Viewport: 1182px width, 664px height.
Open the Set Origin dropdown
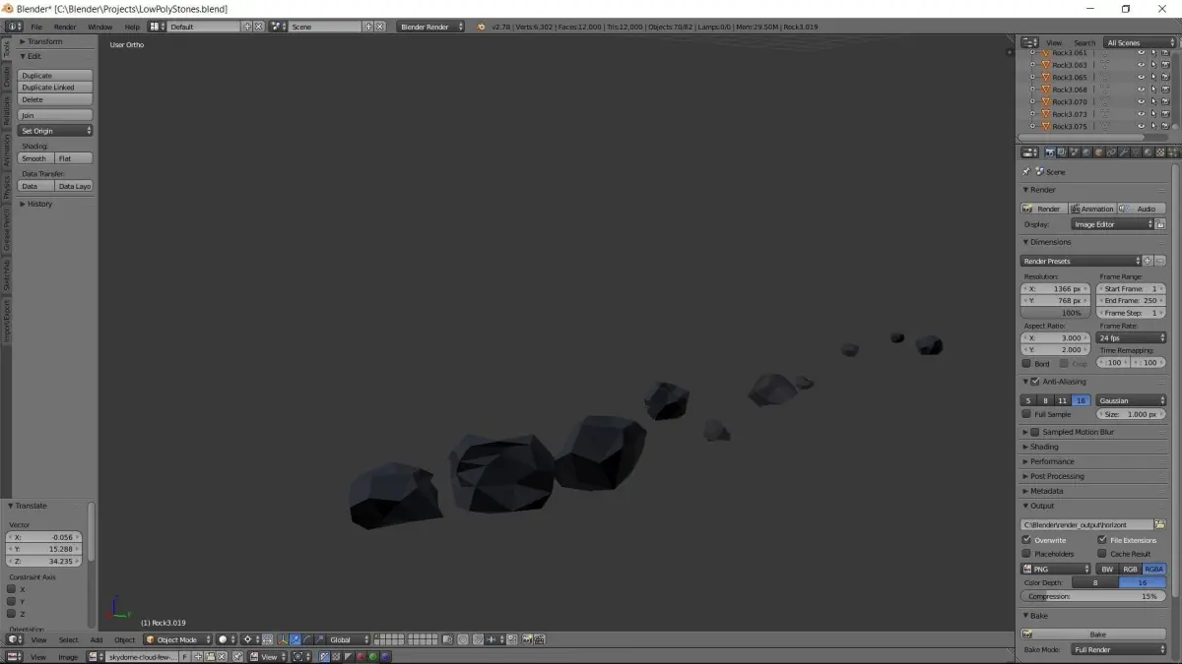point(55,130)
